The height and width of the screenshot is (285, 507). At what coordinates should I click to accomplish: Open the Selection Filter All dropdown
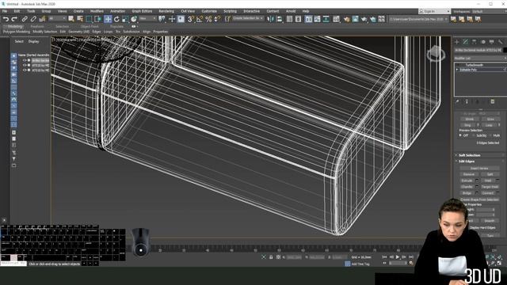point(58,19)
